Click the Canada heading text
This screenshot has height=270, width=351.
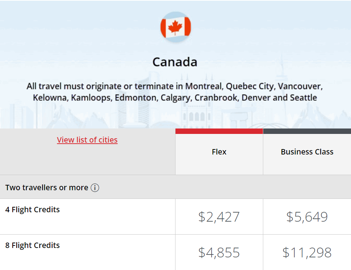[175, 62]
